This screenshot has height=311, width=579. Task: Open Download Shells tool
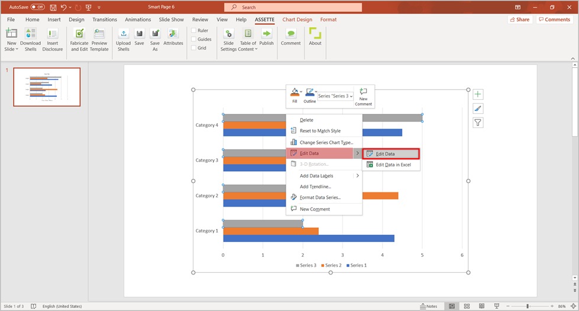pyautogui.click(x=31, y=33)
